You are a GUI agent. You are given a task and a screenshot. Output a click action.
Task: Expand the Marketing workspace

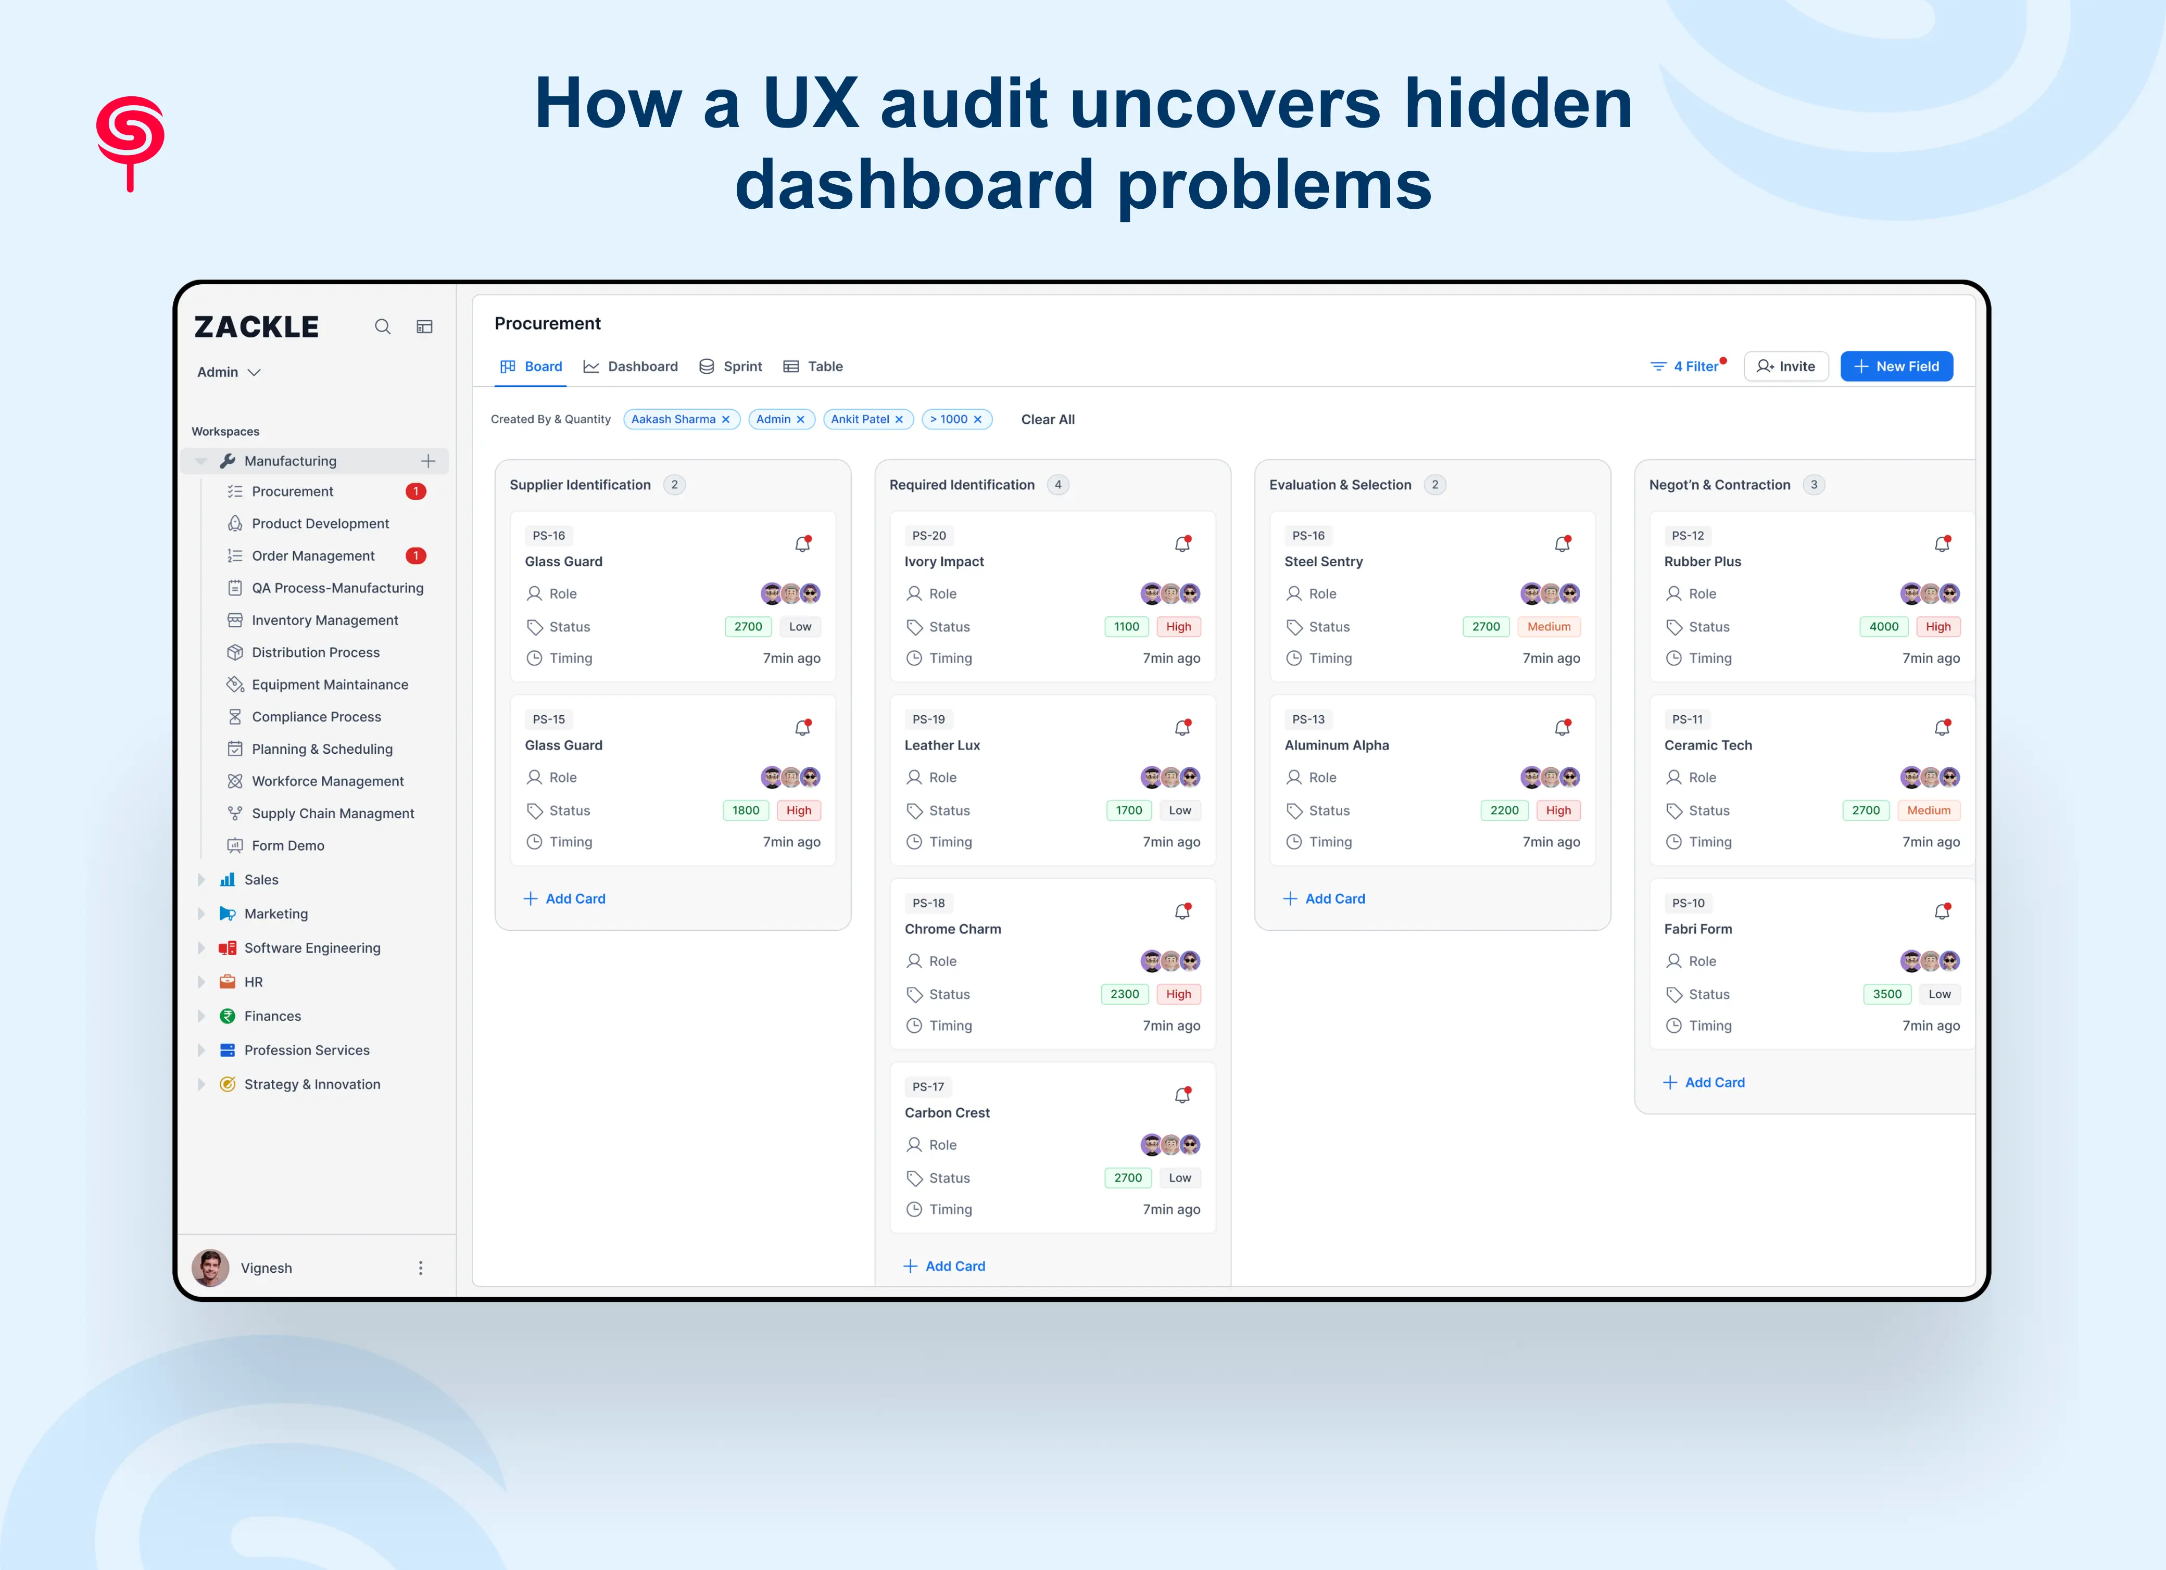pos(200,914)
